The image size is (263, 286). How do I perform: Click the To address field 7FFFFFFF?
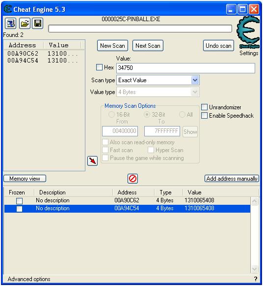tap(162, 131)
